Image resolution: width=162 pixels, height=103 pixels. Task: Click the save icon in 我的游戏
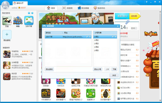coord(29,13)
